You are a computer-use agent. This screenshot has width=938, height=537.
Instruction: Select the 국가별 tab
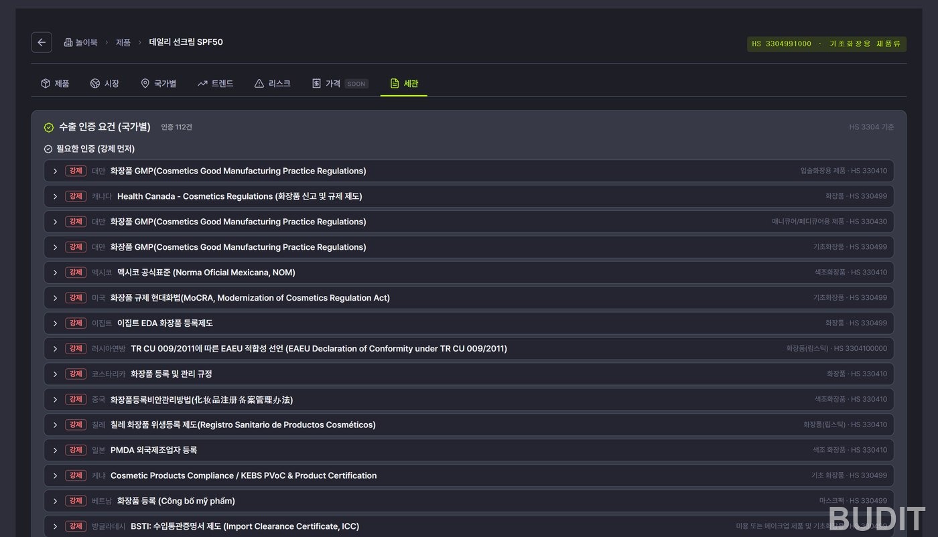coord(158,84)
